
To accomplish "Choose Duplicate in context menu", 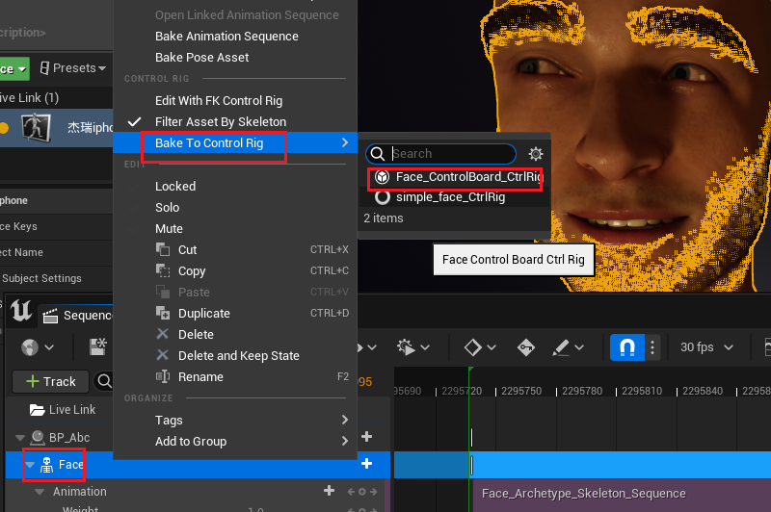I will [204, 313].
